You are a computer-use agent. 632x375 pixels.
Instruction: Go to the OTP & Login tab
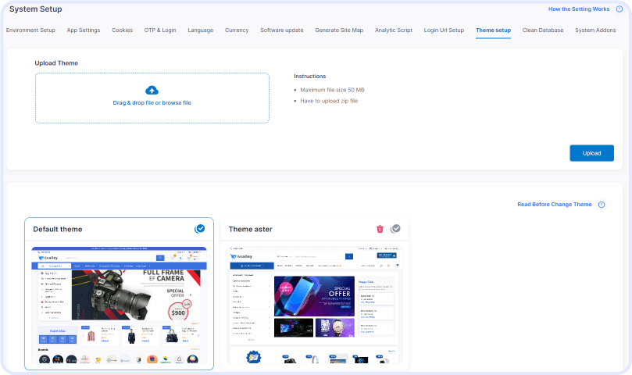[x=160, y=30]
